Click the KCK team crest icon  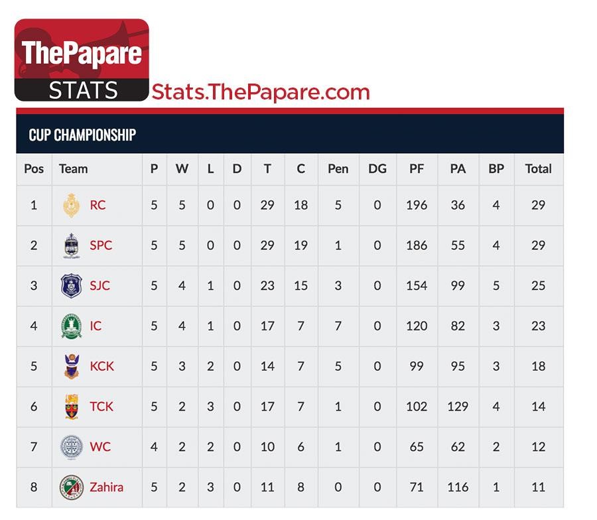click(x=72, y=366)
